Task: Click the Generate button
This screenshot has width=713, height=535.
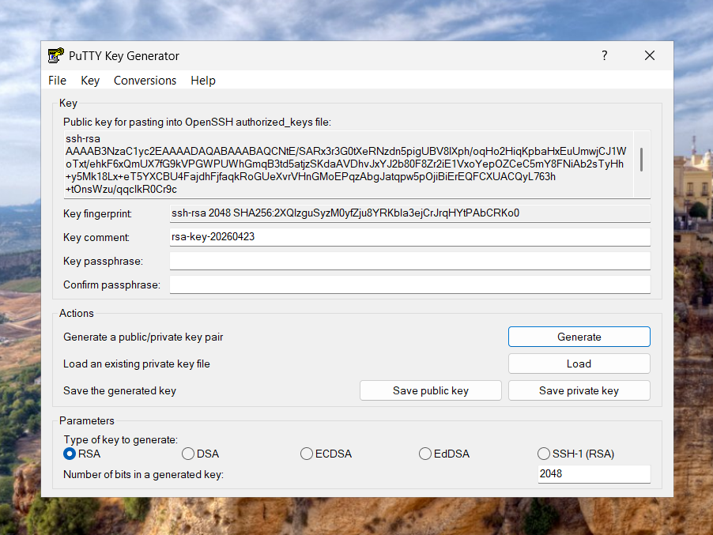Action: click(x=579, y=337)
